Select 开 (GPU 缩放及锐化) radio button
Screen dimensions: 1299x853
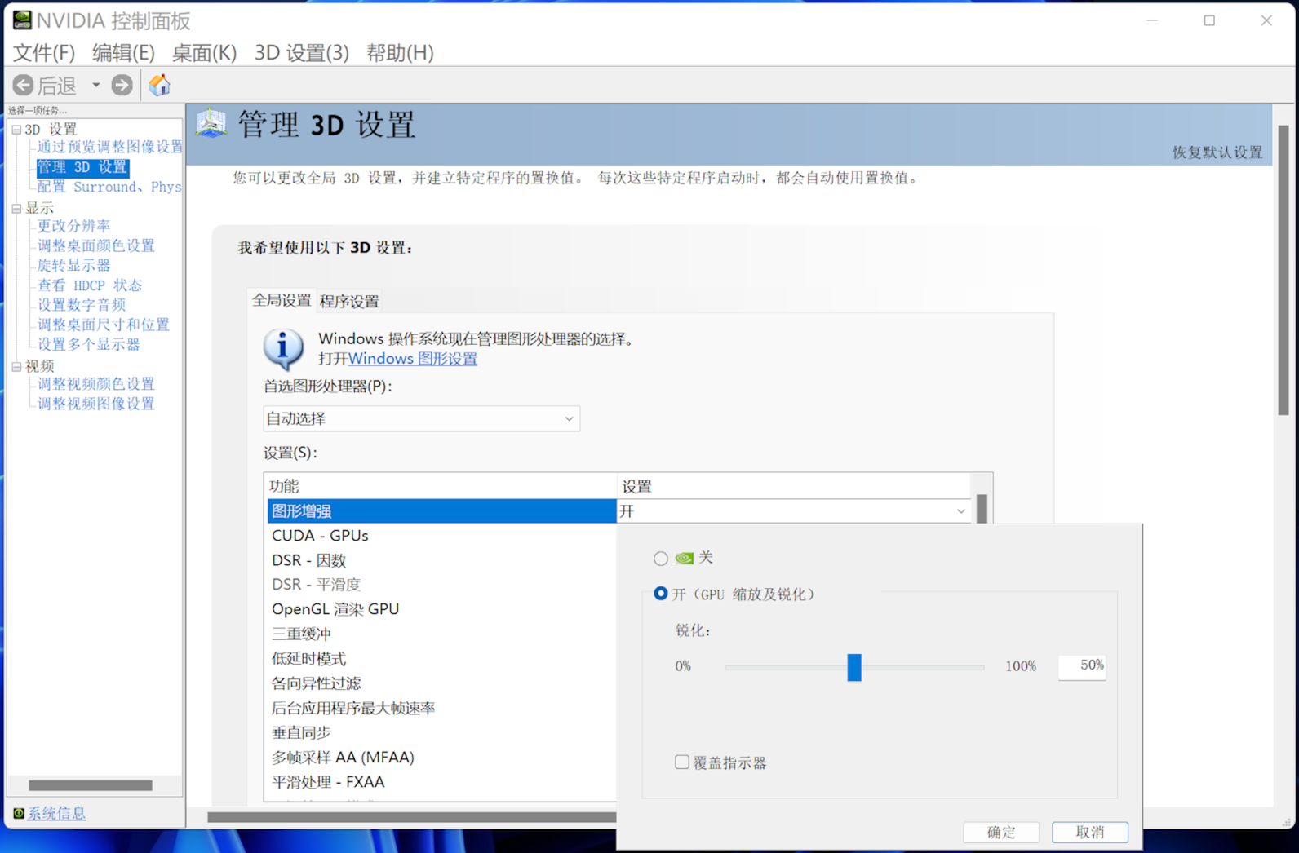(x=661, y=594)
